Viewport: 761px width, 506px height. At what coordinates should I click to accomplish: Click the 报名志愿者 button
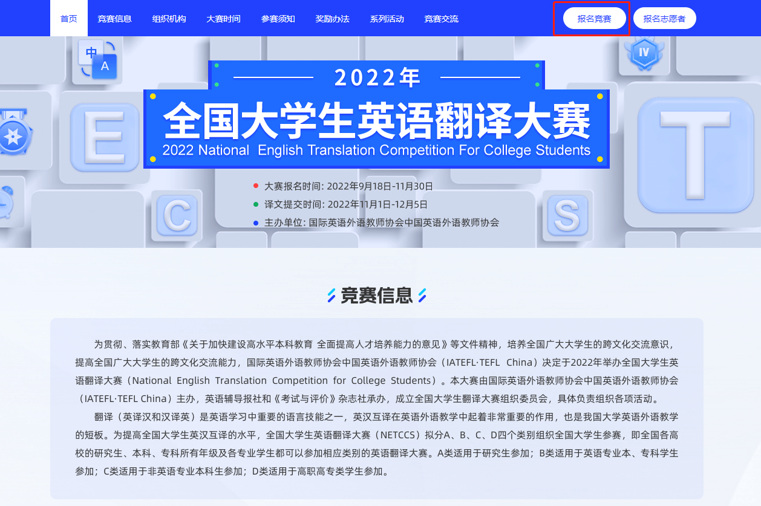(x=664, y=19)
